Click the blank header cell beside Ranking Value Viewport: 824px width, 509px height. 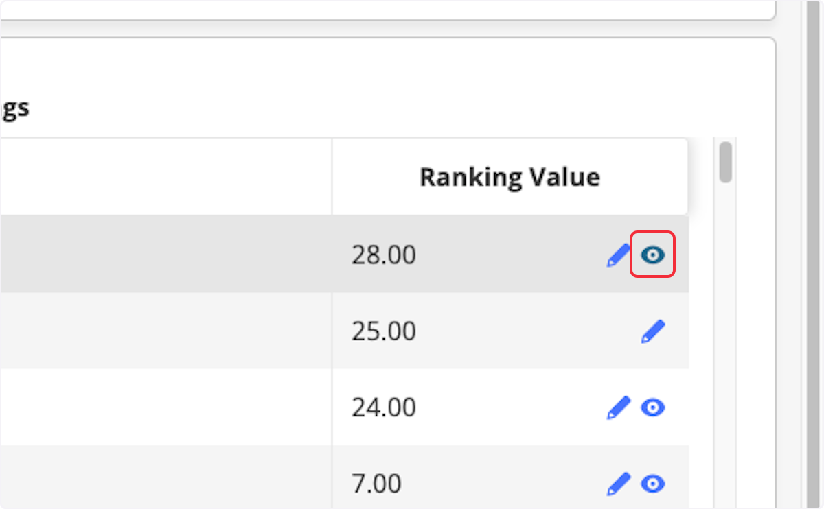(165, 177)
